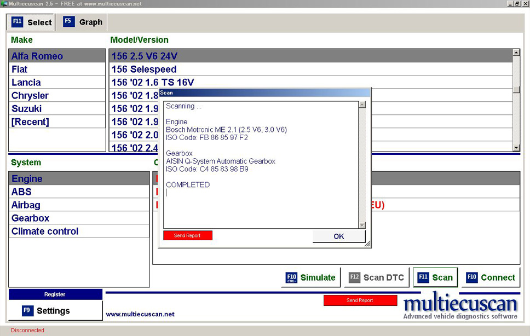Click the COMPLETED text in scan log

(188, 185)
